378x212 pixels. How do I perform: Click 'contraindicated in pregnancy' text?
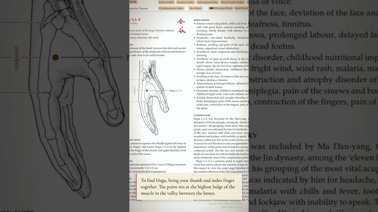pos(149,171)
